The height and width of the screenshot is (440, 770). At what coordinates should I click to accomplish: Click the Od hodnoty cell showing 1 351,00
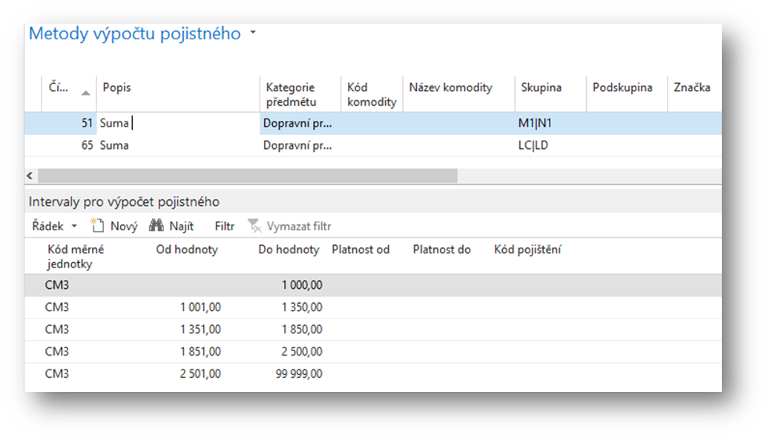click(x=199, y=330)
